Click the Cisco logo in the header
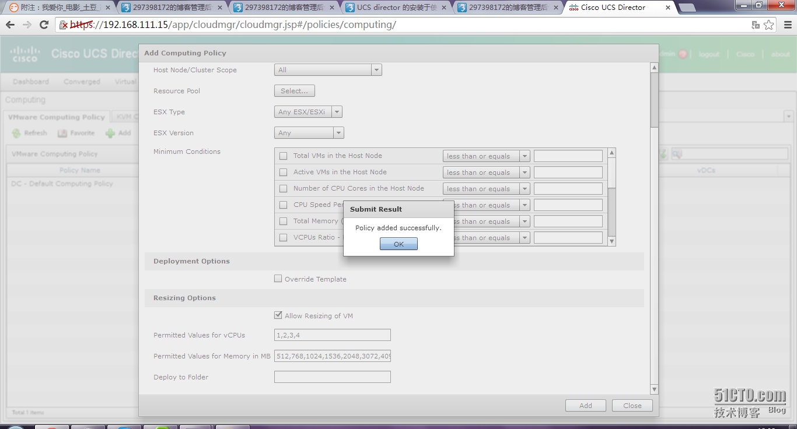 25,54
